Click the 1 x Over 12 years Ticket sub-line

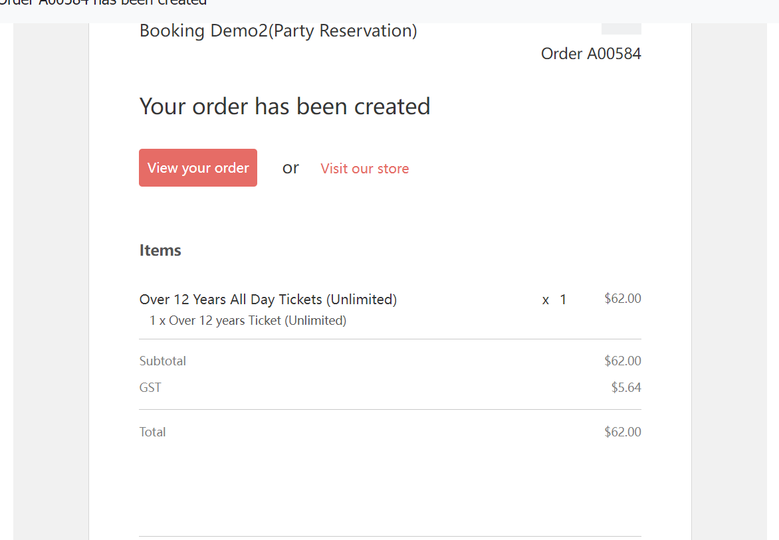point(248,321)
